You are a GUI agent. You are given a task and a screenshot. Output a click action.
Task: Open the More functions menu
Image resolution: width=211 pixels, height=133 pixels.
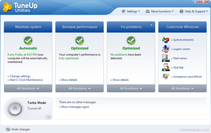click(160, 11)
